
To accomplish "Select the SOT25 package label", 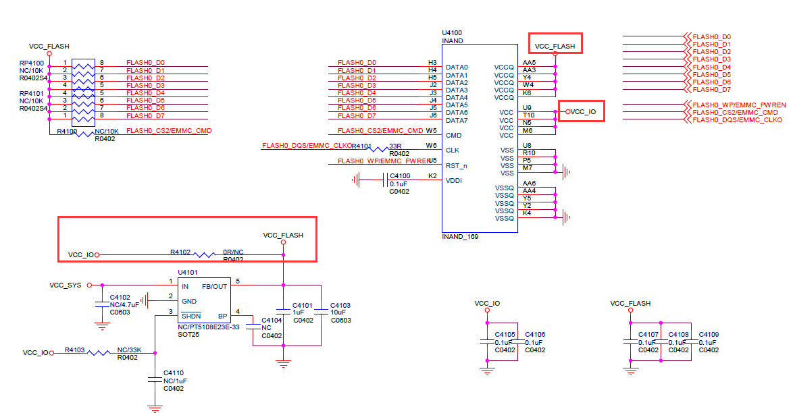I will (x=188, y=335).
